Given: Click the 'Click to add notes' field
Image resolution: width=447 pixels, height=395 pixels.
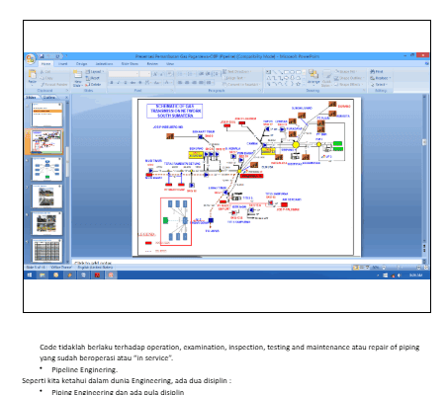Looking at the screenshot, I should (x=246, y=263).
